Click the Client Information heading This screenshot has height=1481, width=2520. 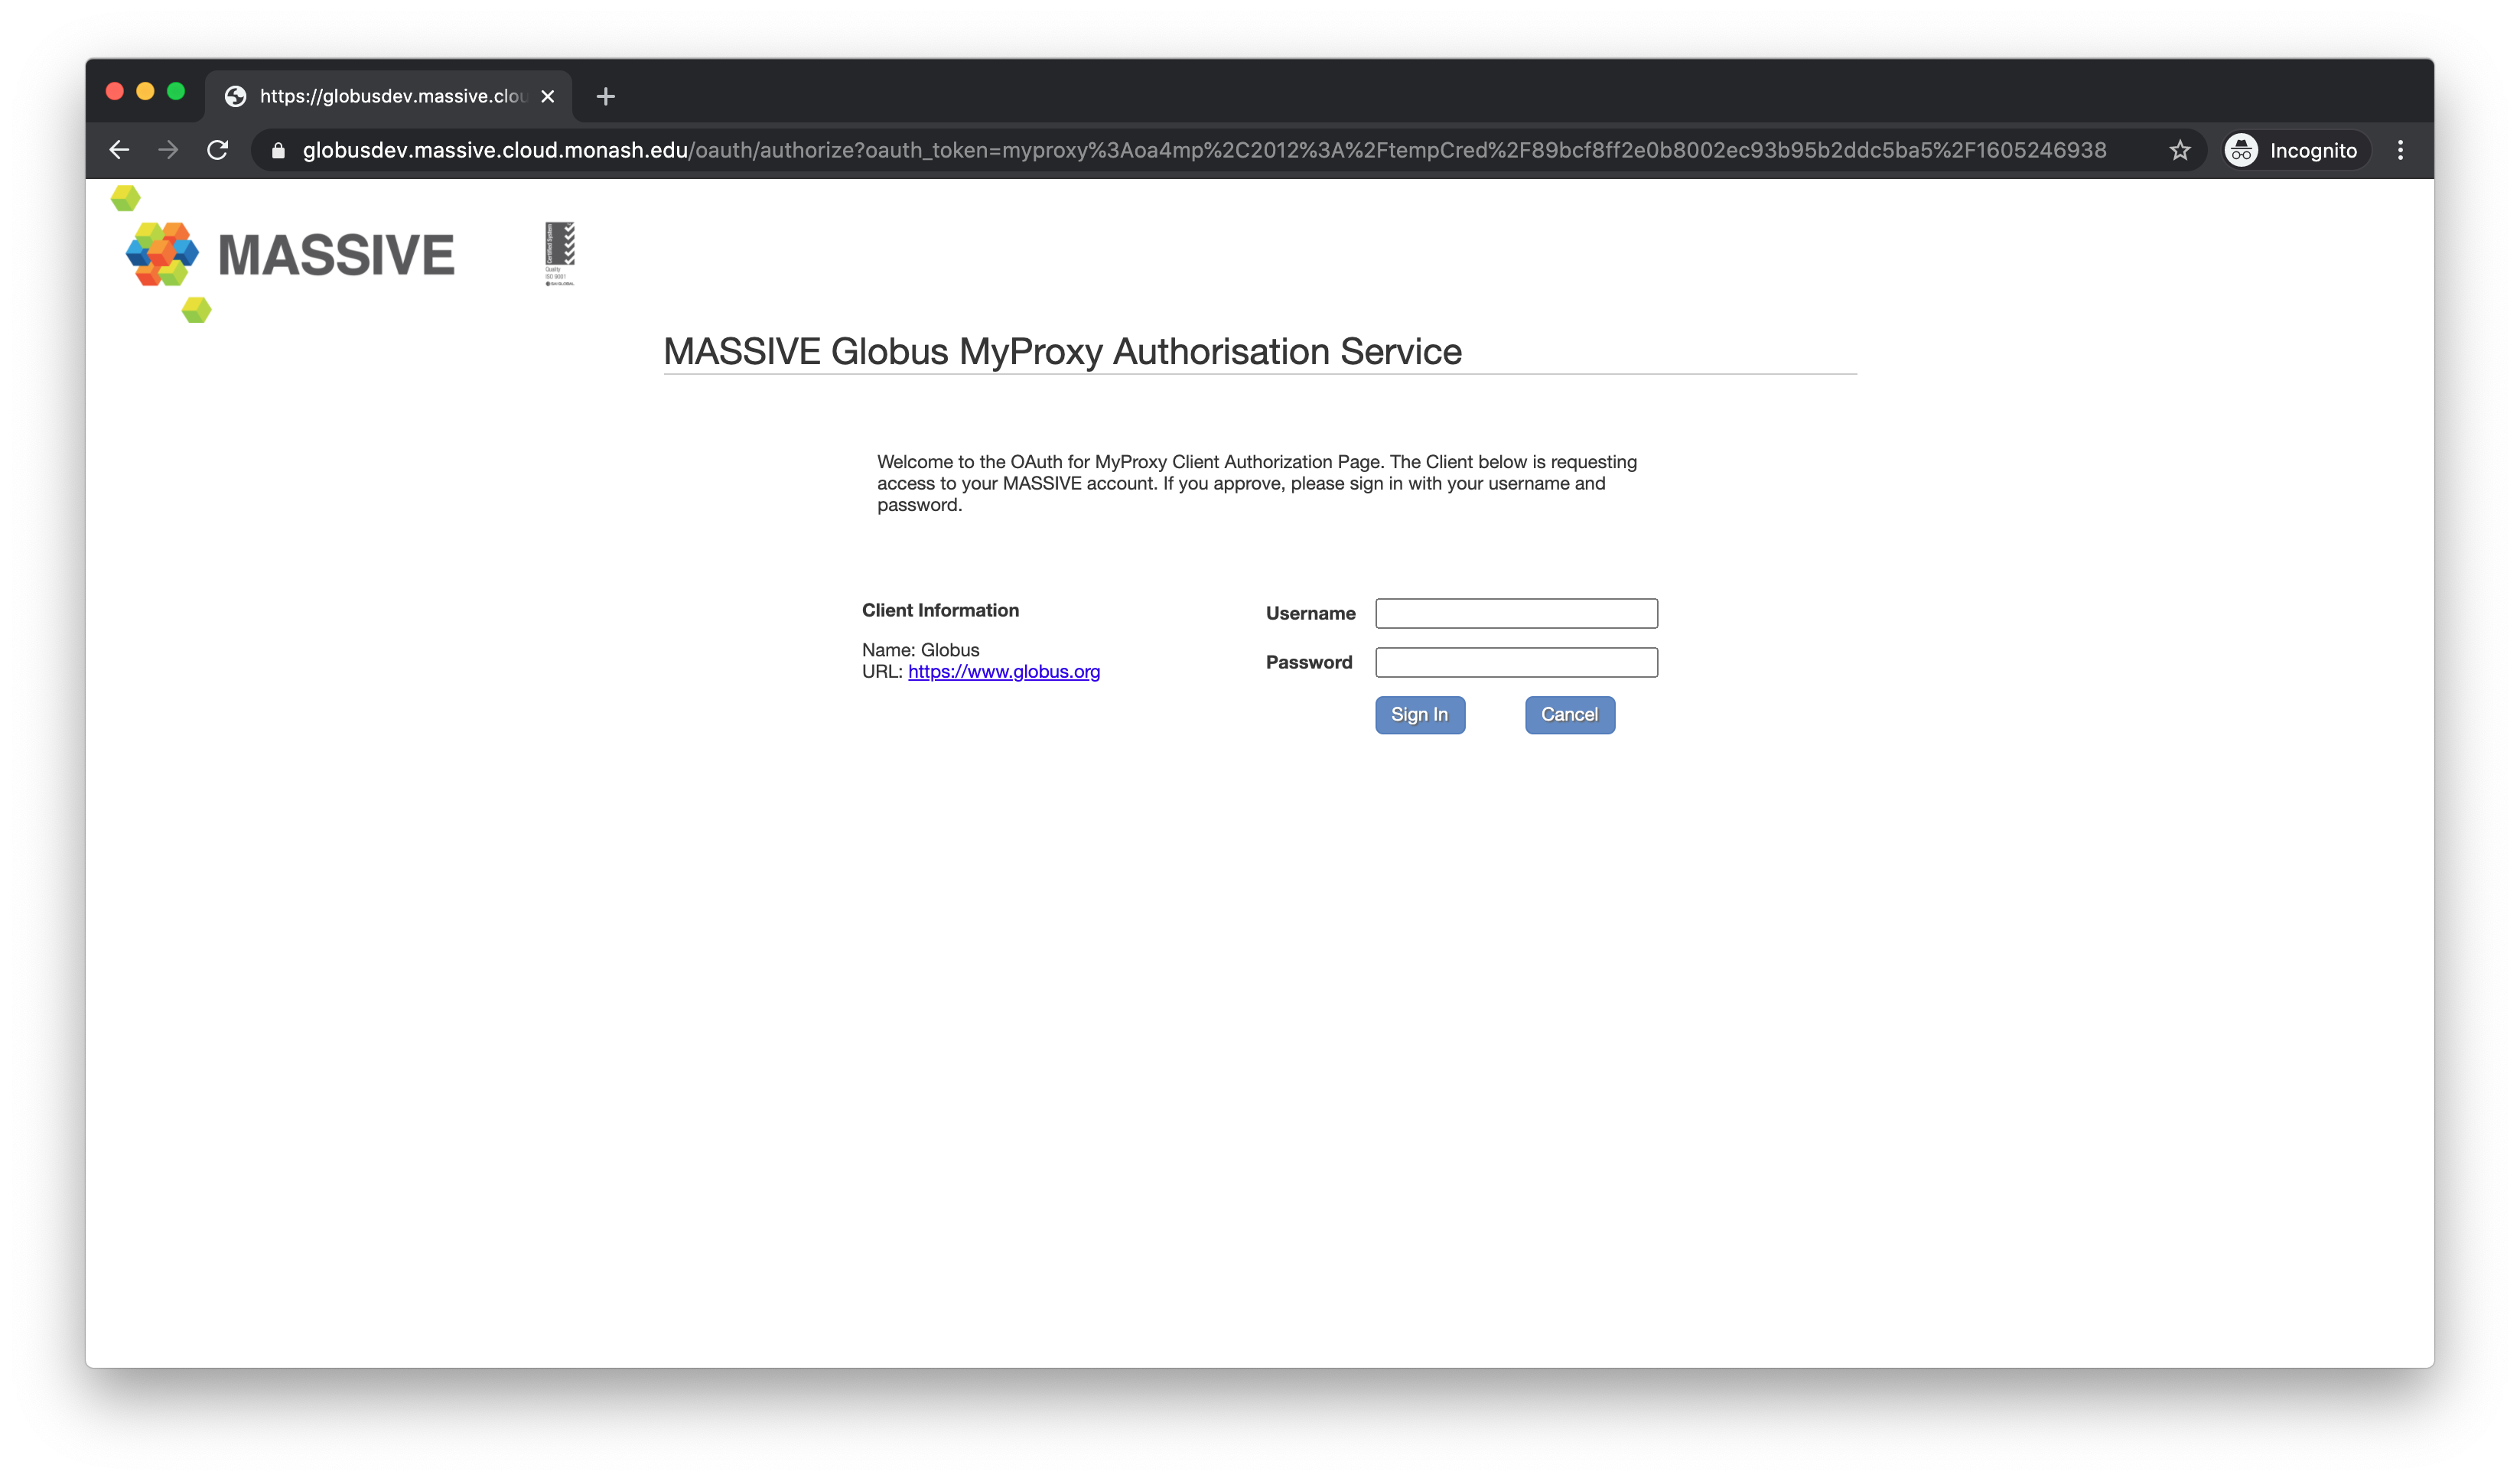(x=940, y=610)
